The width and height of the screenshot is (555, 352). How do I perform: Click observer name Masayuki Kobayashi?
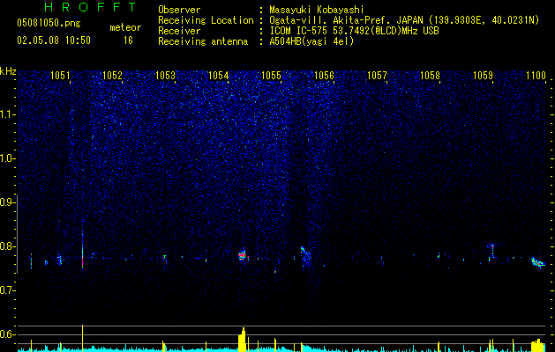point(317,10)
